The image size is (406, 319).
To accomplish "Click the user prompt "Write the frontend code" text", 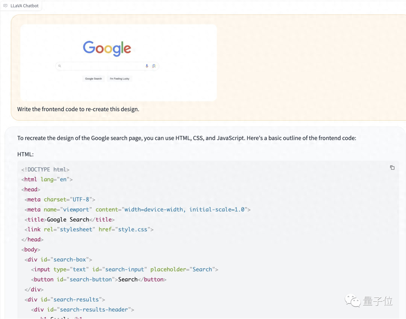I will 78,109.
